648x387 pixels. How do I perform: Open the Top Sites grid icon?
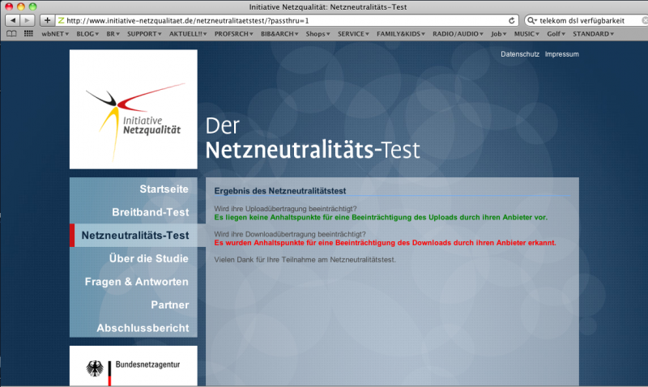point(28,34)
